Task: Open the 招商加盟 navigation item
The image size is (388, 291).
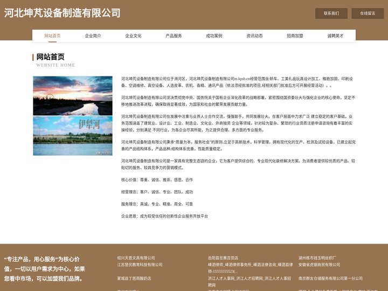Action: coord(295,36)
